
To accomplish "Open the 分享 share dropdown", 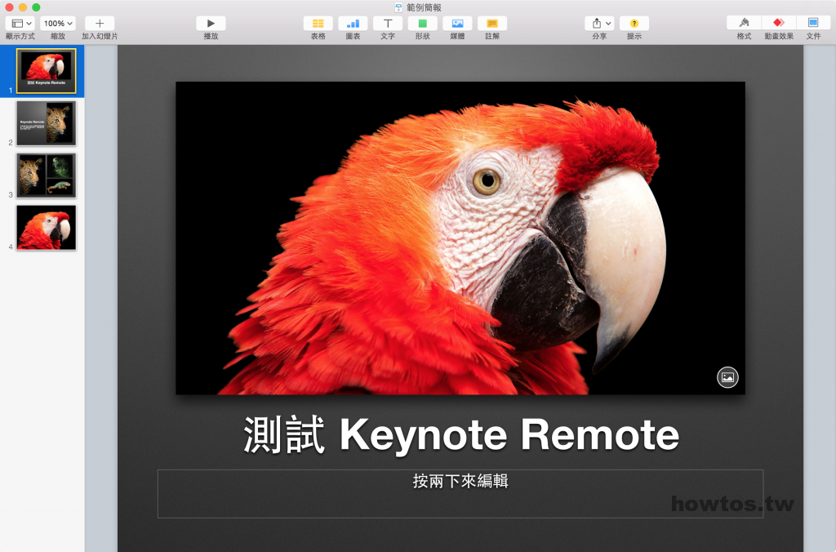I will (x=599, y=24).
